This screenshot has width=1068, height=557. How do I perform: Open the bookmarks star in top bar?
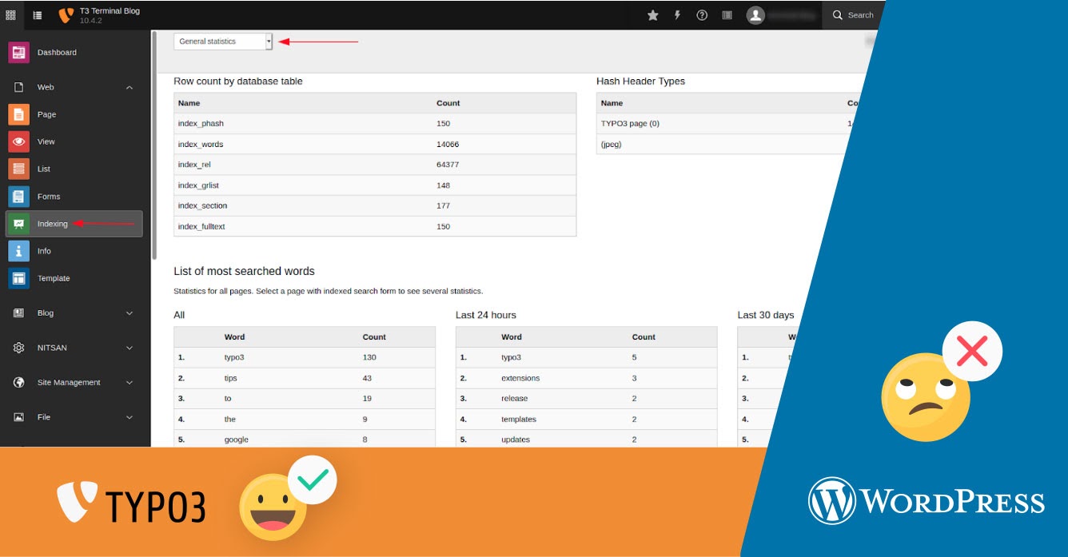(x=652, y=14)
